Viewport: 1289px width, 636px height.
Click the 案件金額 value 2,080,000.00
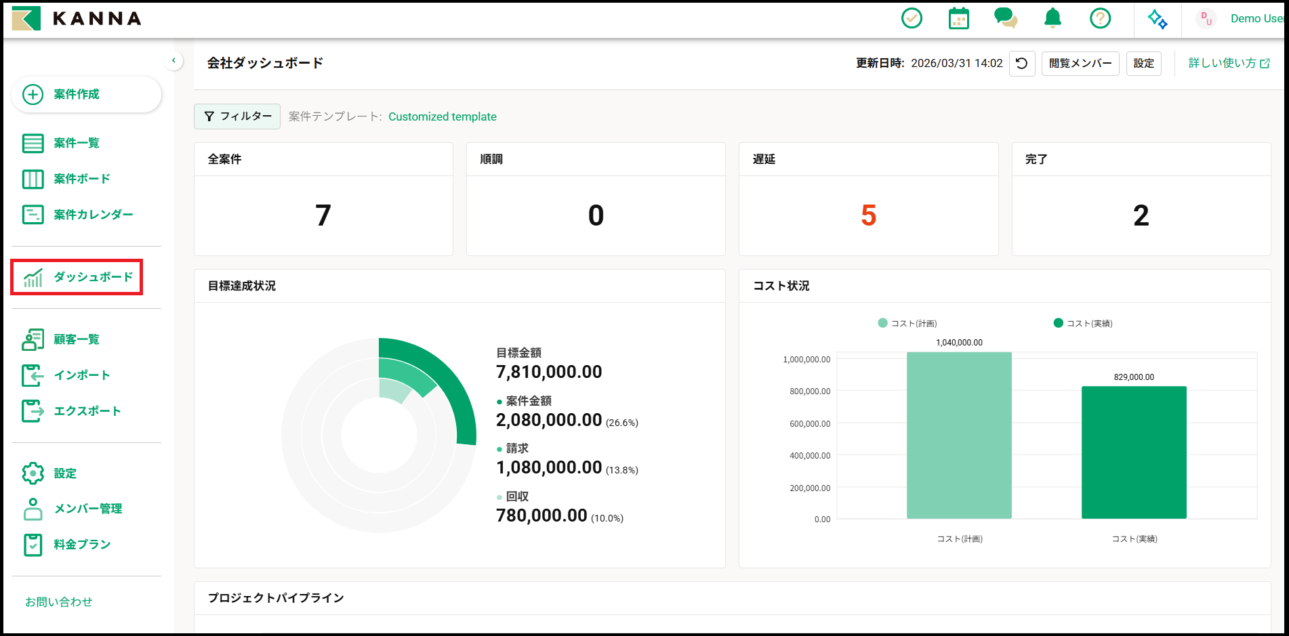[549, 420]
